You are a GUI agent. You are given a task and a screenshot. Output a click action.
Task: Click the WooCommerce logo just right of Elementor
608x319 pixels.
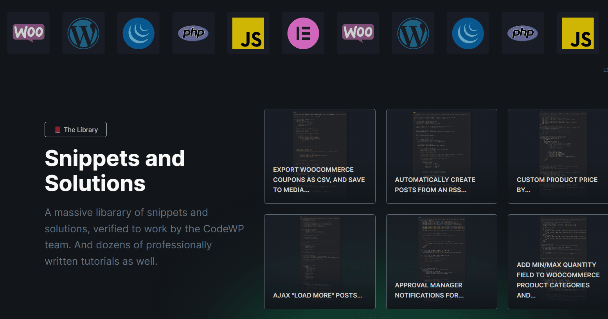358,33
